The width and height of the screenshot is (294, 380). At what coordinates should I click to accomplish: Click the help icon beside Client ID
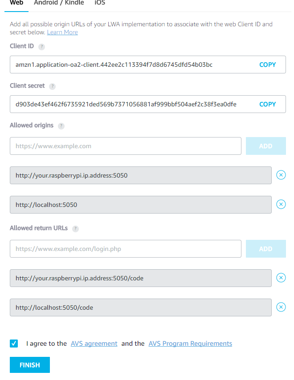click(x=42, y=46)
